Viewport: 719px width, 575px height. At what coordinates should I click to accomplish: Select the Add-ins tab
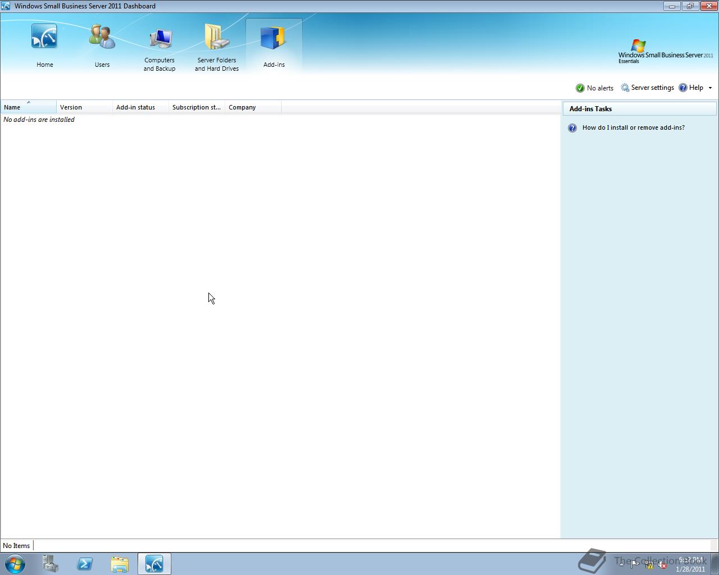tap(274, 46)
